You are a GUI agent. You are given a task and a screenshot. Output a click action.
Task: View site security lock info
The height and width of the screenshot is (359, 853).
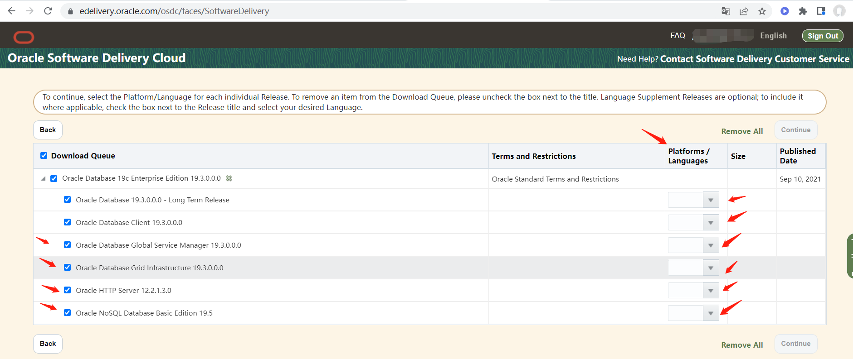pyautogui.click(x=70, y=11)
